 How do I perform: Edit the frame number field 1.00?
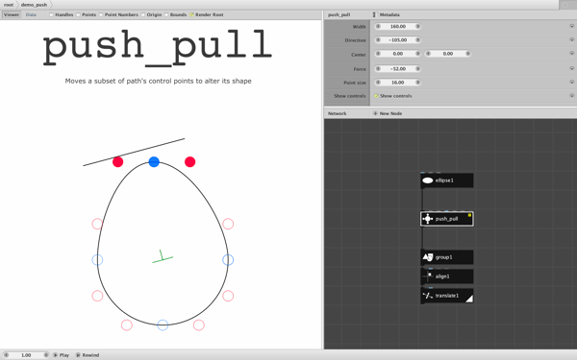[26, 355]
